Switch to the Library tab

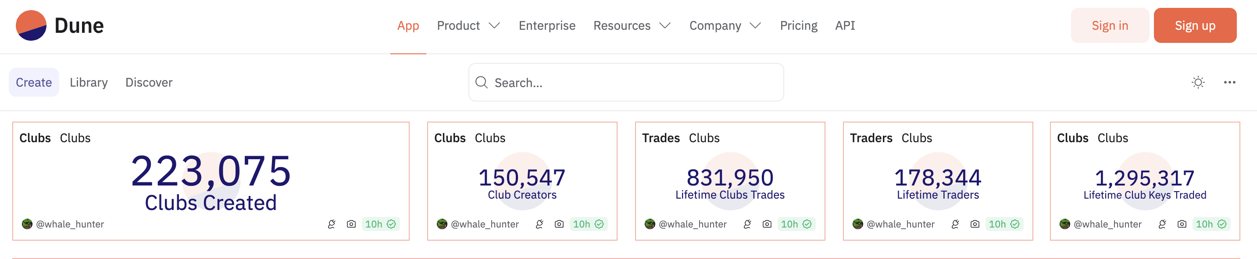pyautogui.click(x=89, y=82)
